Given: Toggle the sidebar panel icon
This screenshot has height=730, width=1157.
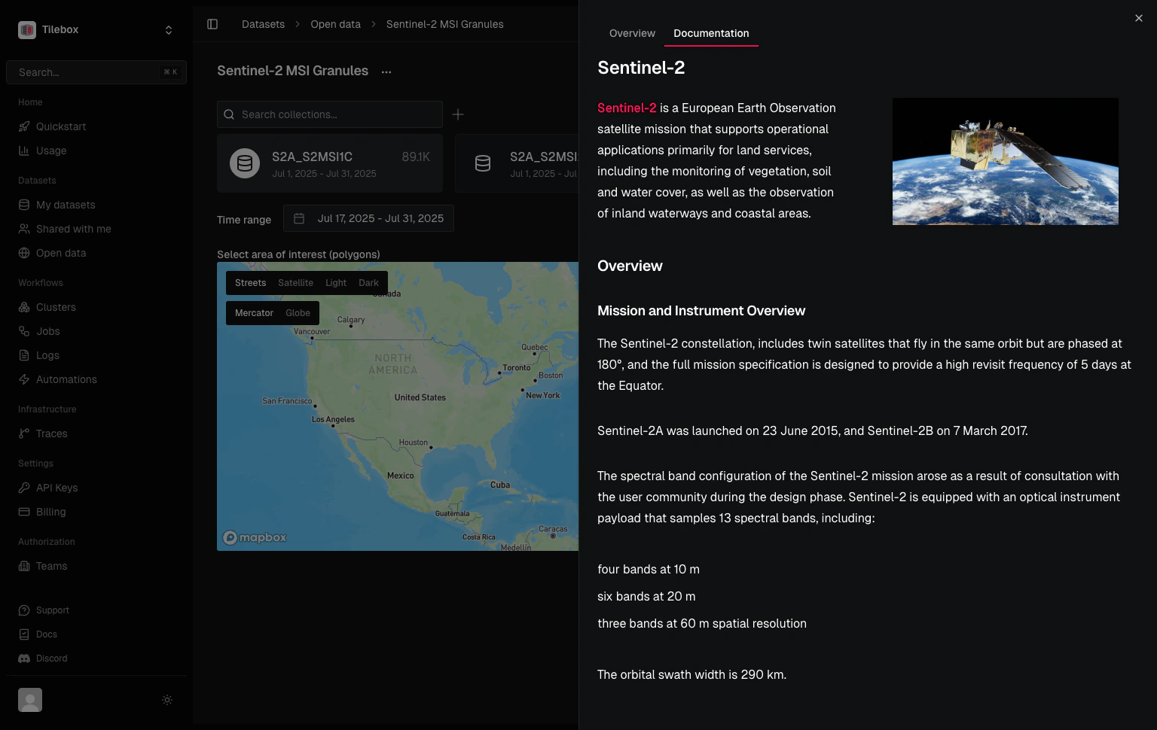Looking at the screenshot, I should [212, 24].
